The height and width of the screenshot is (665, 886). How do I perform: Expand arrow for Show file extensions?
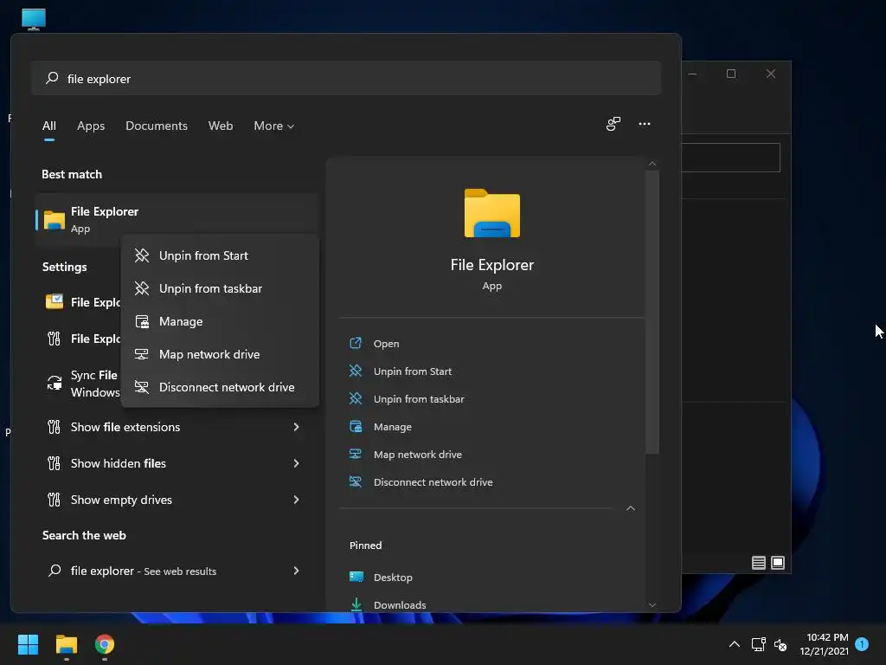[x=296, y=427]
